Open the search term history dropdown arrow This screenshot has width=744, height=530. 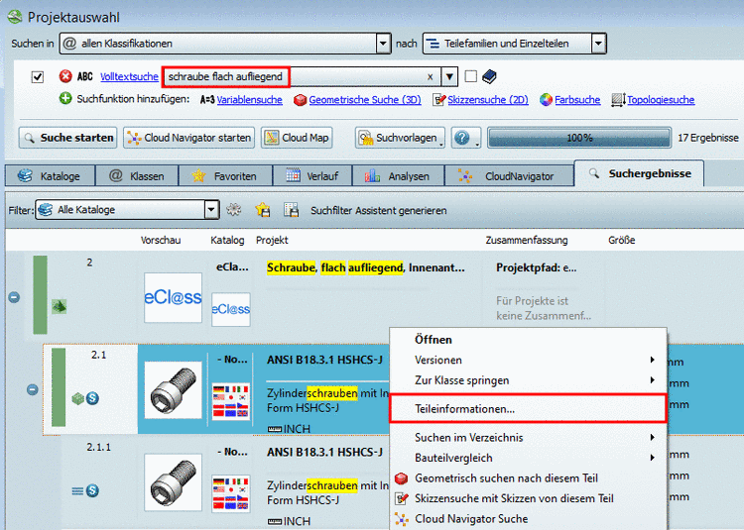coord(449,76)
